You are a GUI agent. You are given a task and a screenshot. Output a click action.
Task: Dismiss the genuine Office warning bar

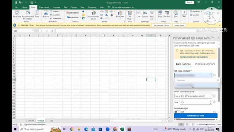click(x=220, y=25)
